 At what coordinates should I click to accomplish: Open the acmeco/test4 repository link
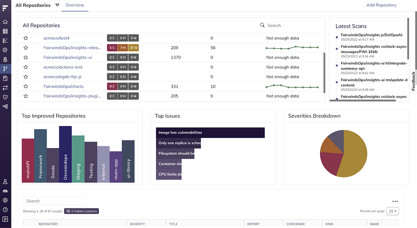tap(56, 38)
